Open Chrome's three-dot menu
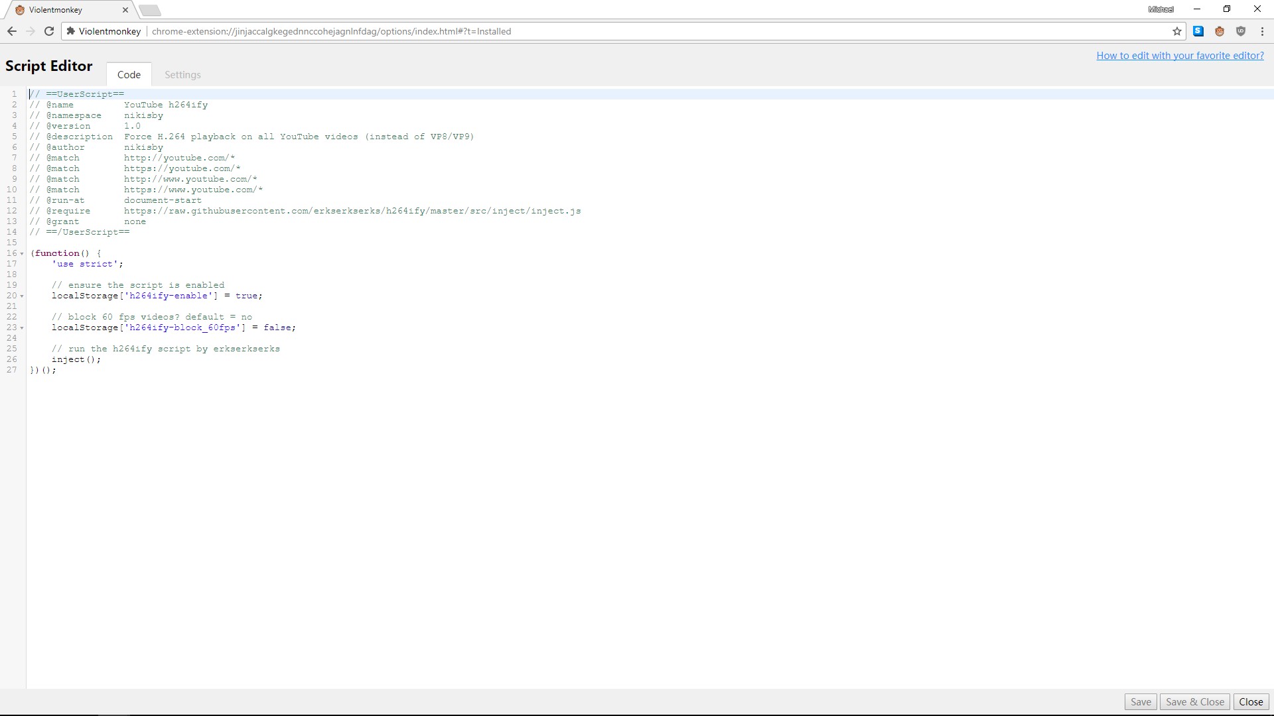 (1263, 31)
